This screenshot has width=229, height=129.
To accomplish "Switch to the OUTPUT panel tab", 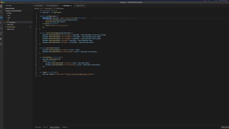I will tap(45, 127).
